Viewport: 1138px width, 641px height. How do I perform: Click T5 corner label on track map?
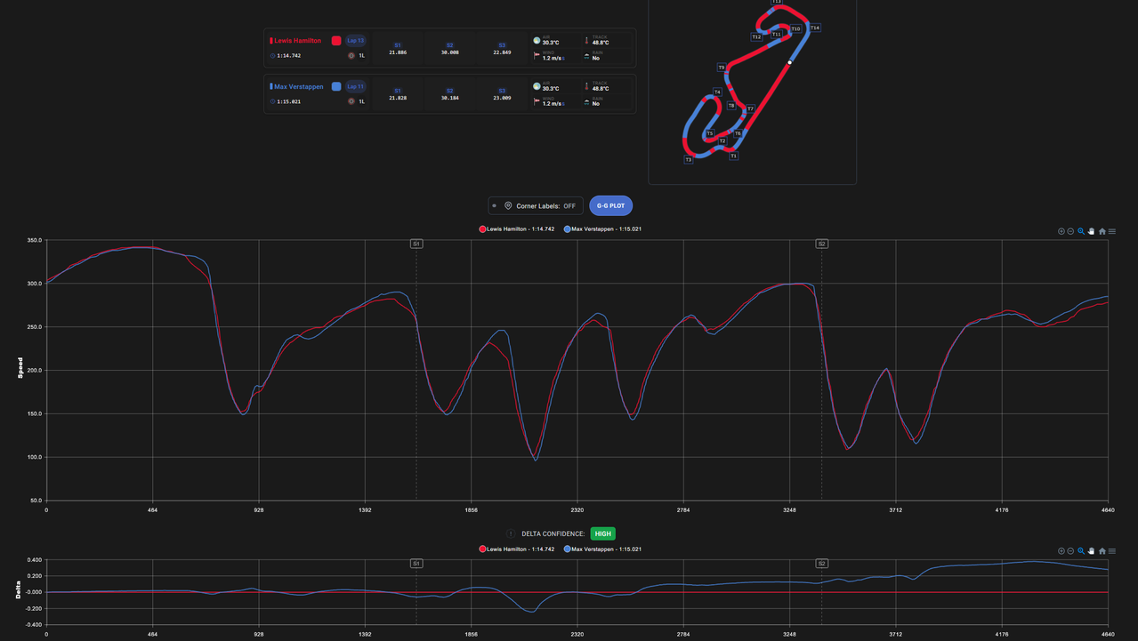click(710, 133)
